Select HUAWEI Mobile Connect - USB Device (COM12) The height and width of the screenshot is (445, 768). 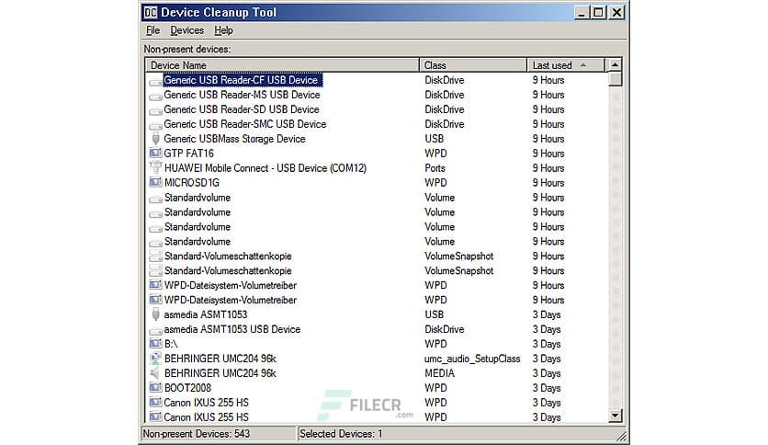coord(265,168)
